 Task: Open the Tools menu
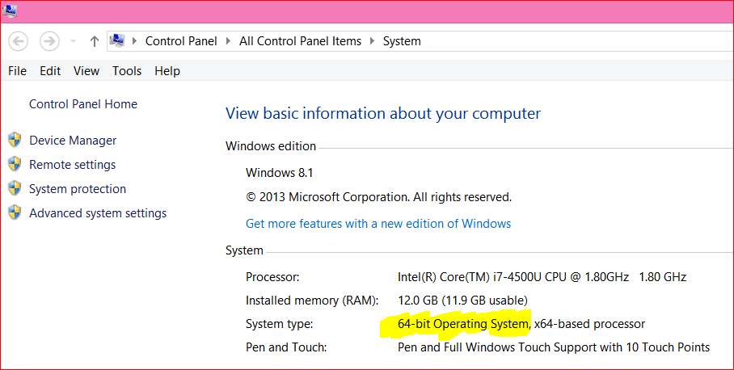127,70
